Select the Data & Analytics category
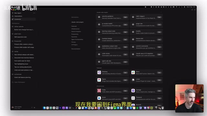This screenshot has height=116, width=207. pos(76,32)
